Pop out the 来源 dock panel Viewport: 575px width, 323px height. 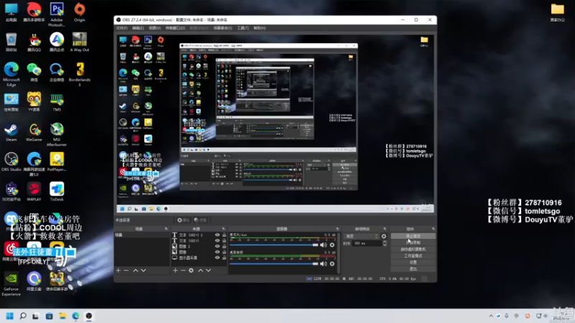[224, 229]
